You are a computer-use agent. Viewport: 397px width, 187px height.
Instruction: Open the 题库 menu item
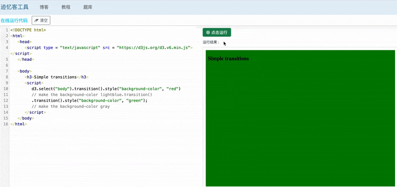[x=88, y=7]
